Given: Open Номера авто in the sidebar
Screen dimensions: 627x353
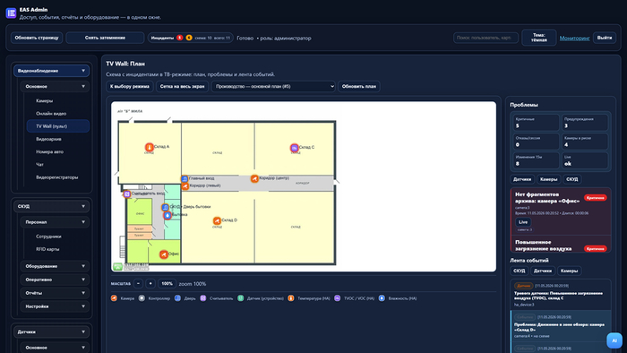Looking at the screenshot, I should coord(49,152).
